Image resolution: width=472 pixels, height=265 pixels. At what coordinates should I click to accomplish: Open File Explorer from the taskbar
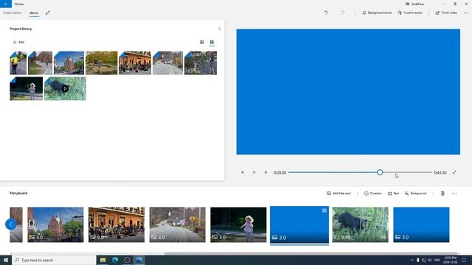point(103,260)
